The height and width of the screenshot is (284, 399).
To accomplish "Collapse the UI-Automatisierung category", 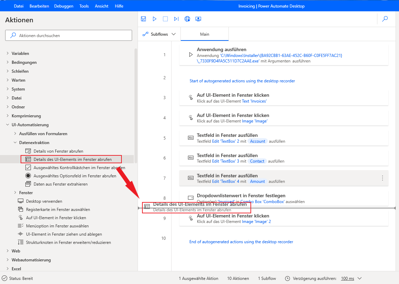I will click(8, 125).
